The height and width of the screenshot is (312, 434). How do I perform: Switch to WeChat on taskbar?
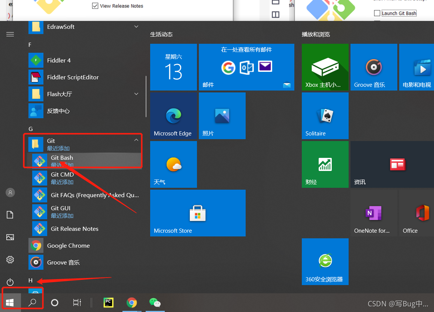pyautogui.click(x=155, y=303)
